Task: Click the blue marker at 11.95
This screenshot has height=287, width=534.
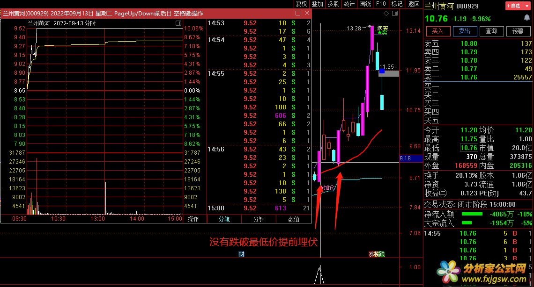Action: pos(382,71)
